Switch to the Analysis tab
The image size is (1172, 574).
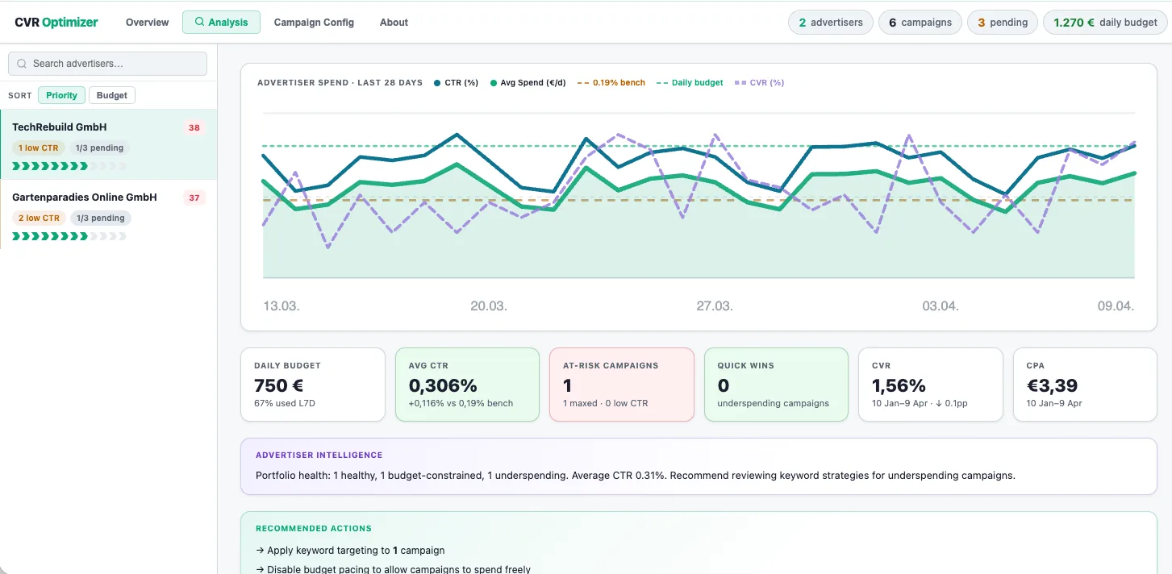coord(221,23)
